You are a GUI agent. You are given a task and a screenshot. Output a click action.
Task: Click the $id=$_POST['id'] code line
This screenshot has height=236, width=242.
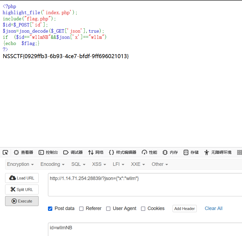click(x=25, y=25)
